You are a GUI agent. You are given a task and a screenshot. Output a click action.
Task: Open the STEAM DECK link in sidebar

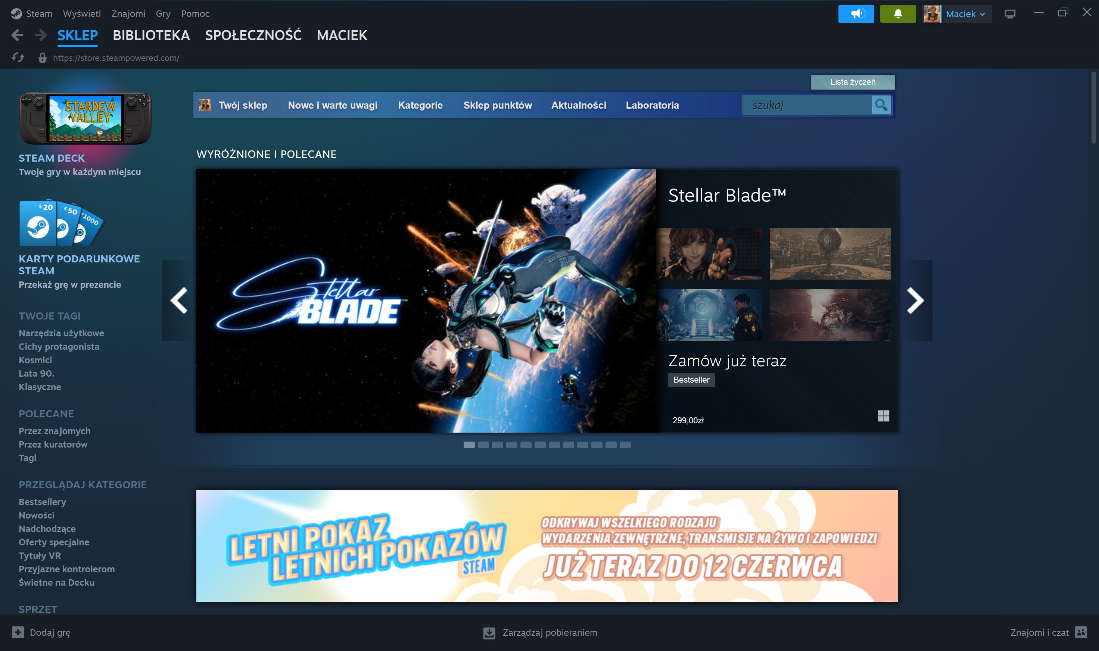(52, 158)
